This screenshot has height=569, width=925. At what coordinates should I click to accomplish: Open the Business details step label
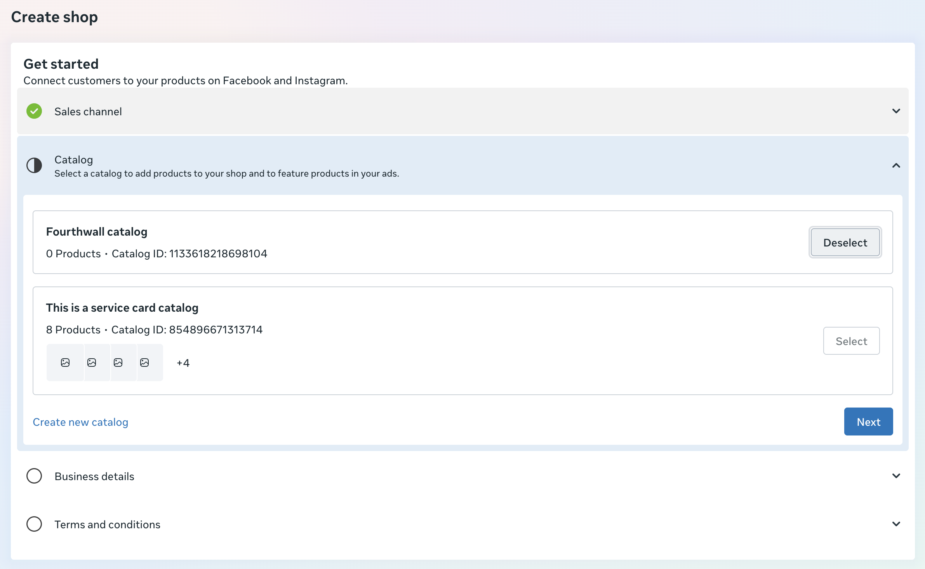[94, 476]
